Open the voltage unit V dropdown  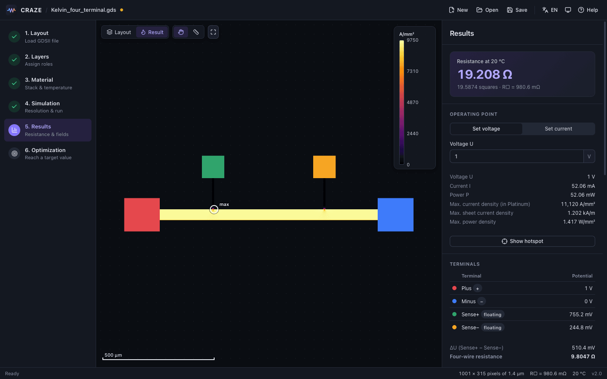tap(589, 156)
